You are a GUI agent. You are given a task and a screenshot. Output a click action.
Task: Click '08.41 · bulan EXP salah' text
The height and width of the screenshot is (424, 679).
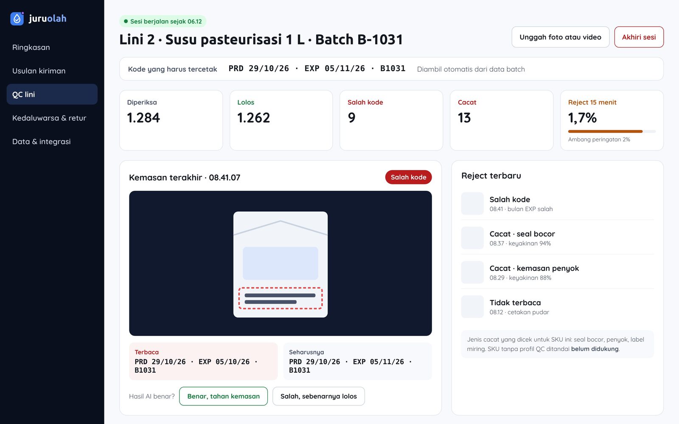tap(521, 209)
